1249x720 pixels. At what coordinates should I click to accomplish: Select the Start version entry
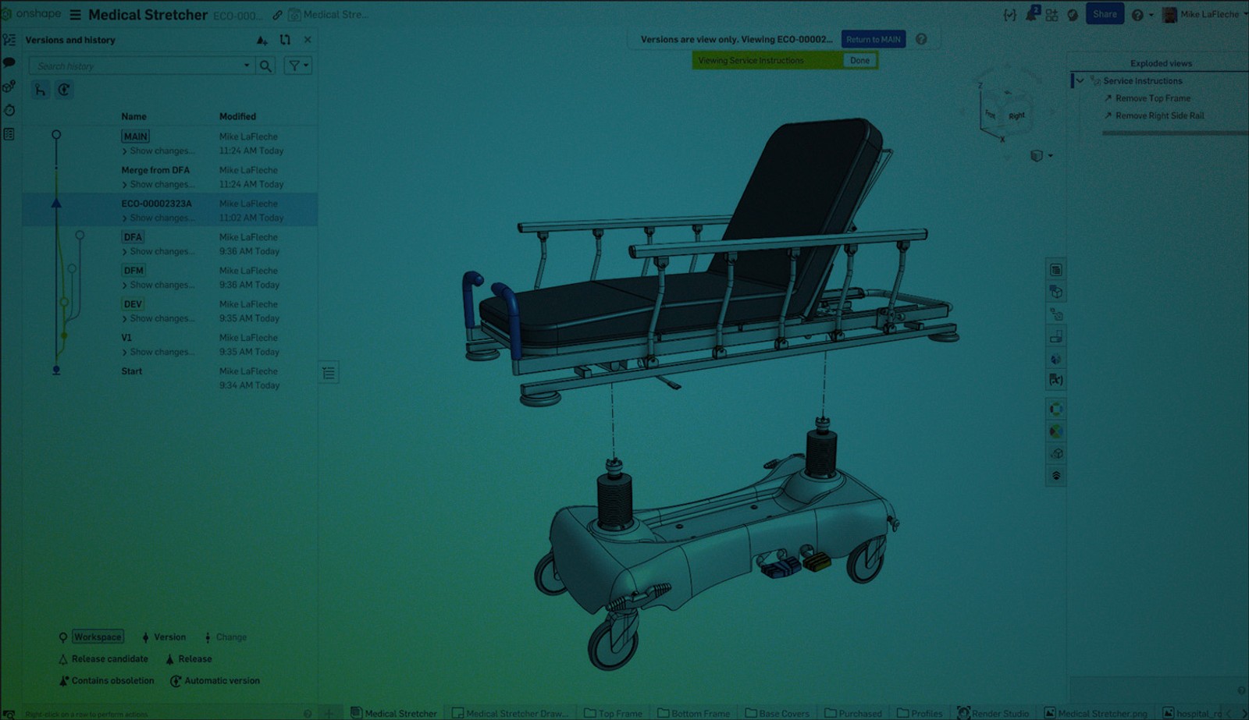point(132,371)
